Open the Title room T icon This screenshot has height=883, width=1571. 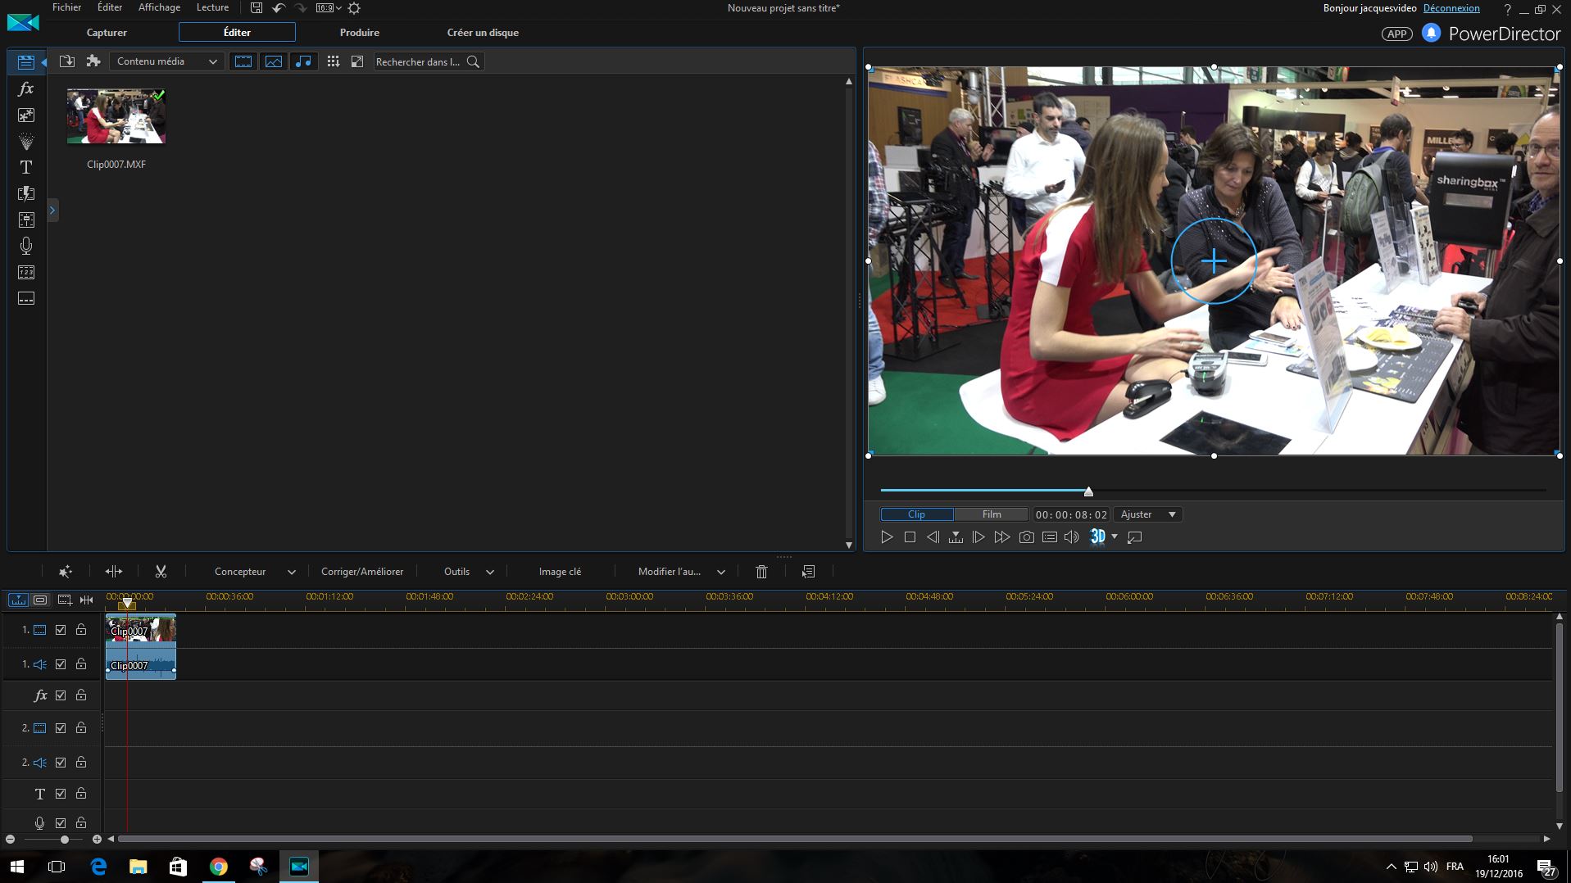click(26, 167)
